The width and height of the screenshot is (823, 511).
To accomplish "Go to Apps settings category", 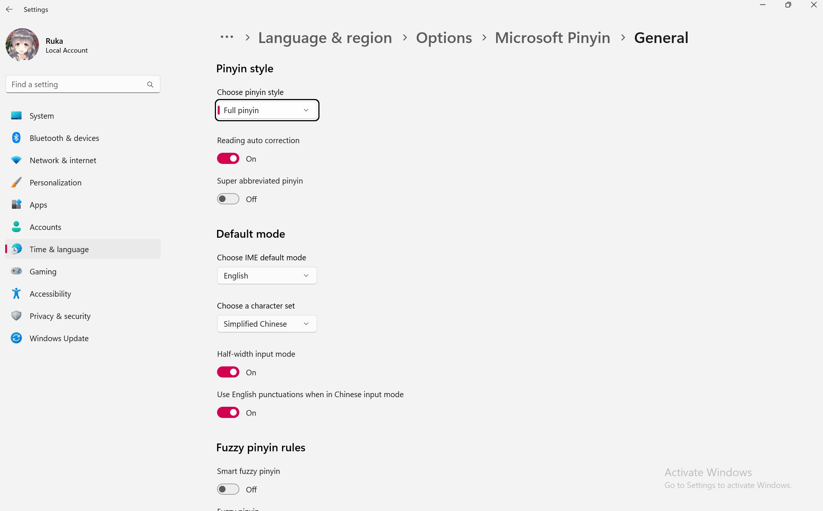I will point(38,205).
